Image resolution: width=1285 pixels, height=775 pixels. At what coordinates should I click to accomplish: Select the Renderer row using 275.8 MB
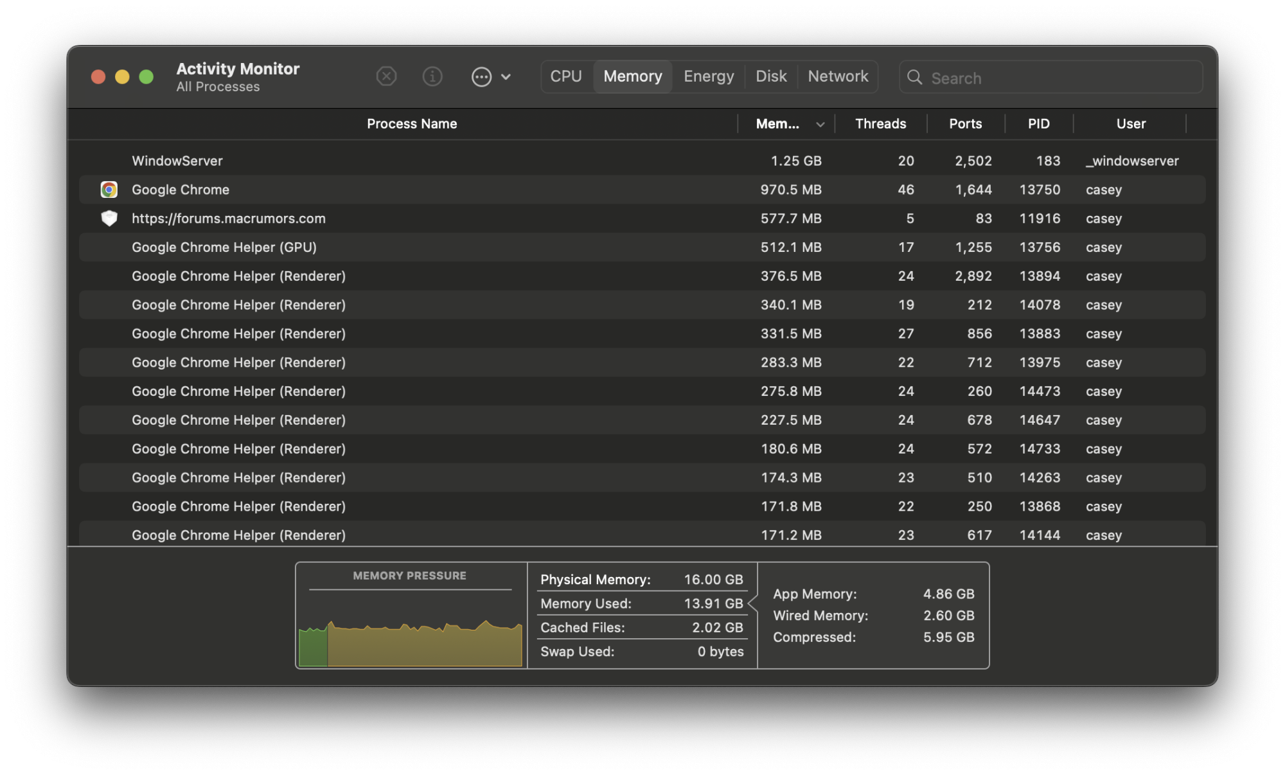pos(642,391)
